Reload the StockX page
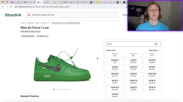 point(11,7)
